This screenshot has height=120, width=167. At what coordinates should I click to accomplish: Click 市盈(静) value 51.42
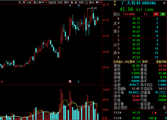(136, 89)
